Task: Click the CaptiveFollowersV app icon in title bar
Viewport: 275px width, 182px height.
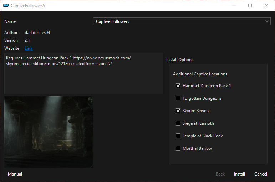Action: 6,5
